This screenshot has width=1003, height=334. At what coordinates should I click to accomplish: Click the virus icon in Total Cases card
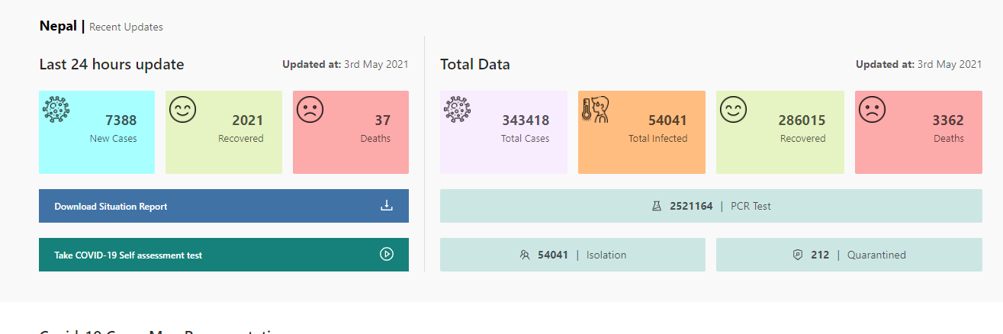[457, 110]
